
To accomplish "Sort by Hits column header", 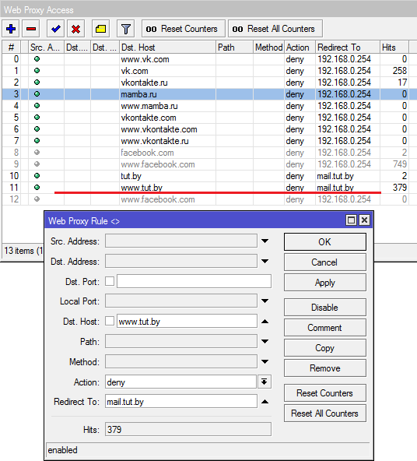I will pos(394,48).
